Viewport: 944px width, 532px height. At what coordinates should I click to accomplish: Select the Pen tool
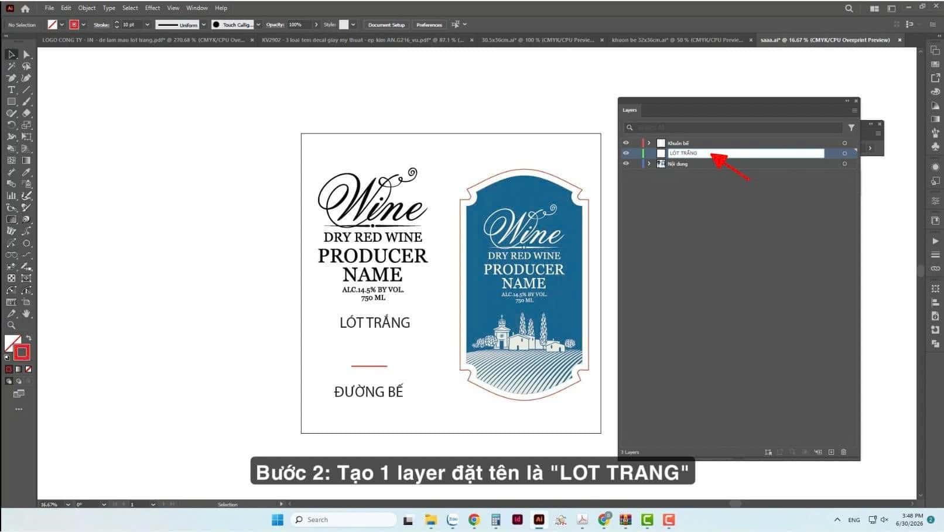11,78
